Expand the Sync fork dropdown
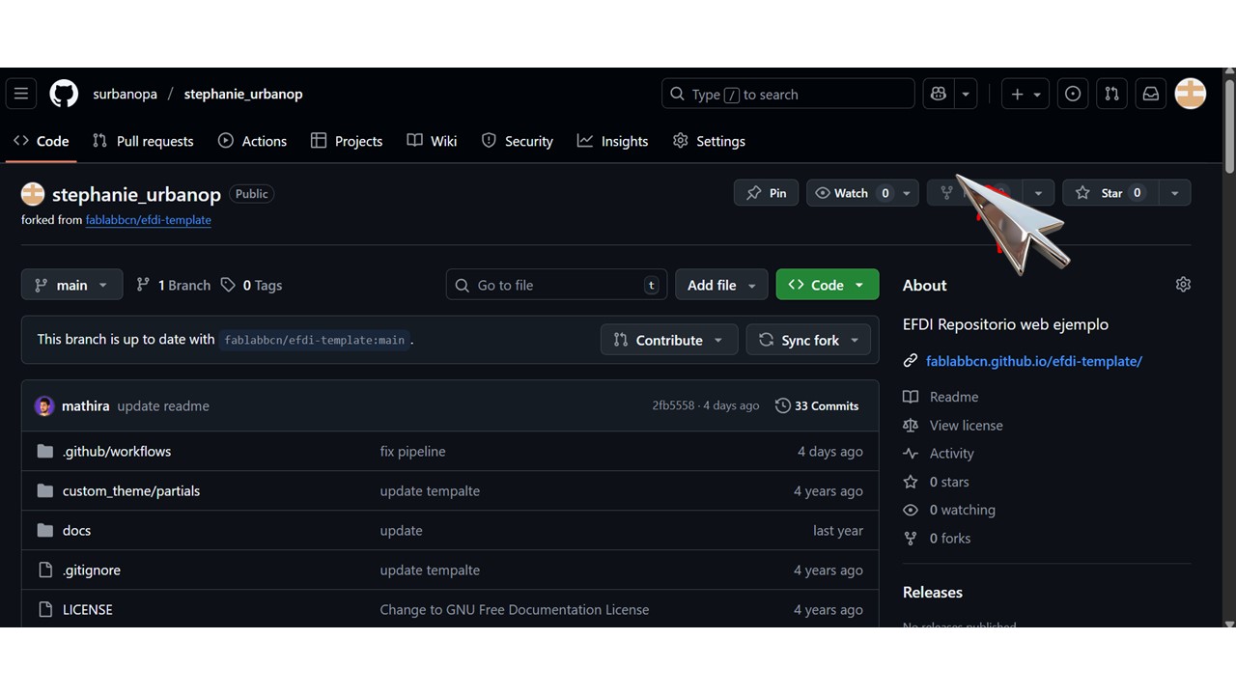Viewport: 1236px width, 695px height. click(809, 340)
